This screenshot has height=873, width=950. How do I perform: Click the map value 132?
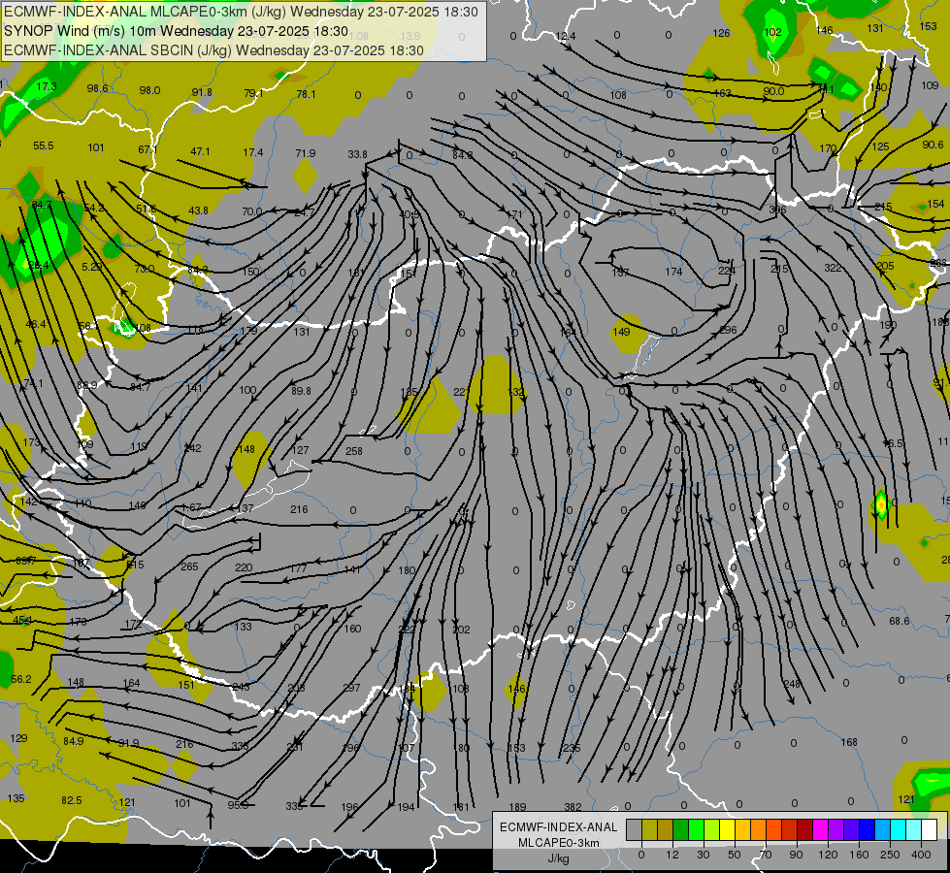point(515,392)
